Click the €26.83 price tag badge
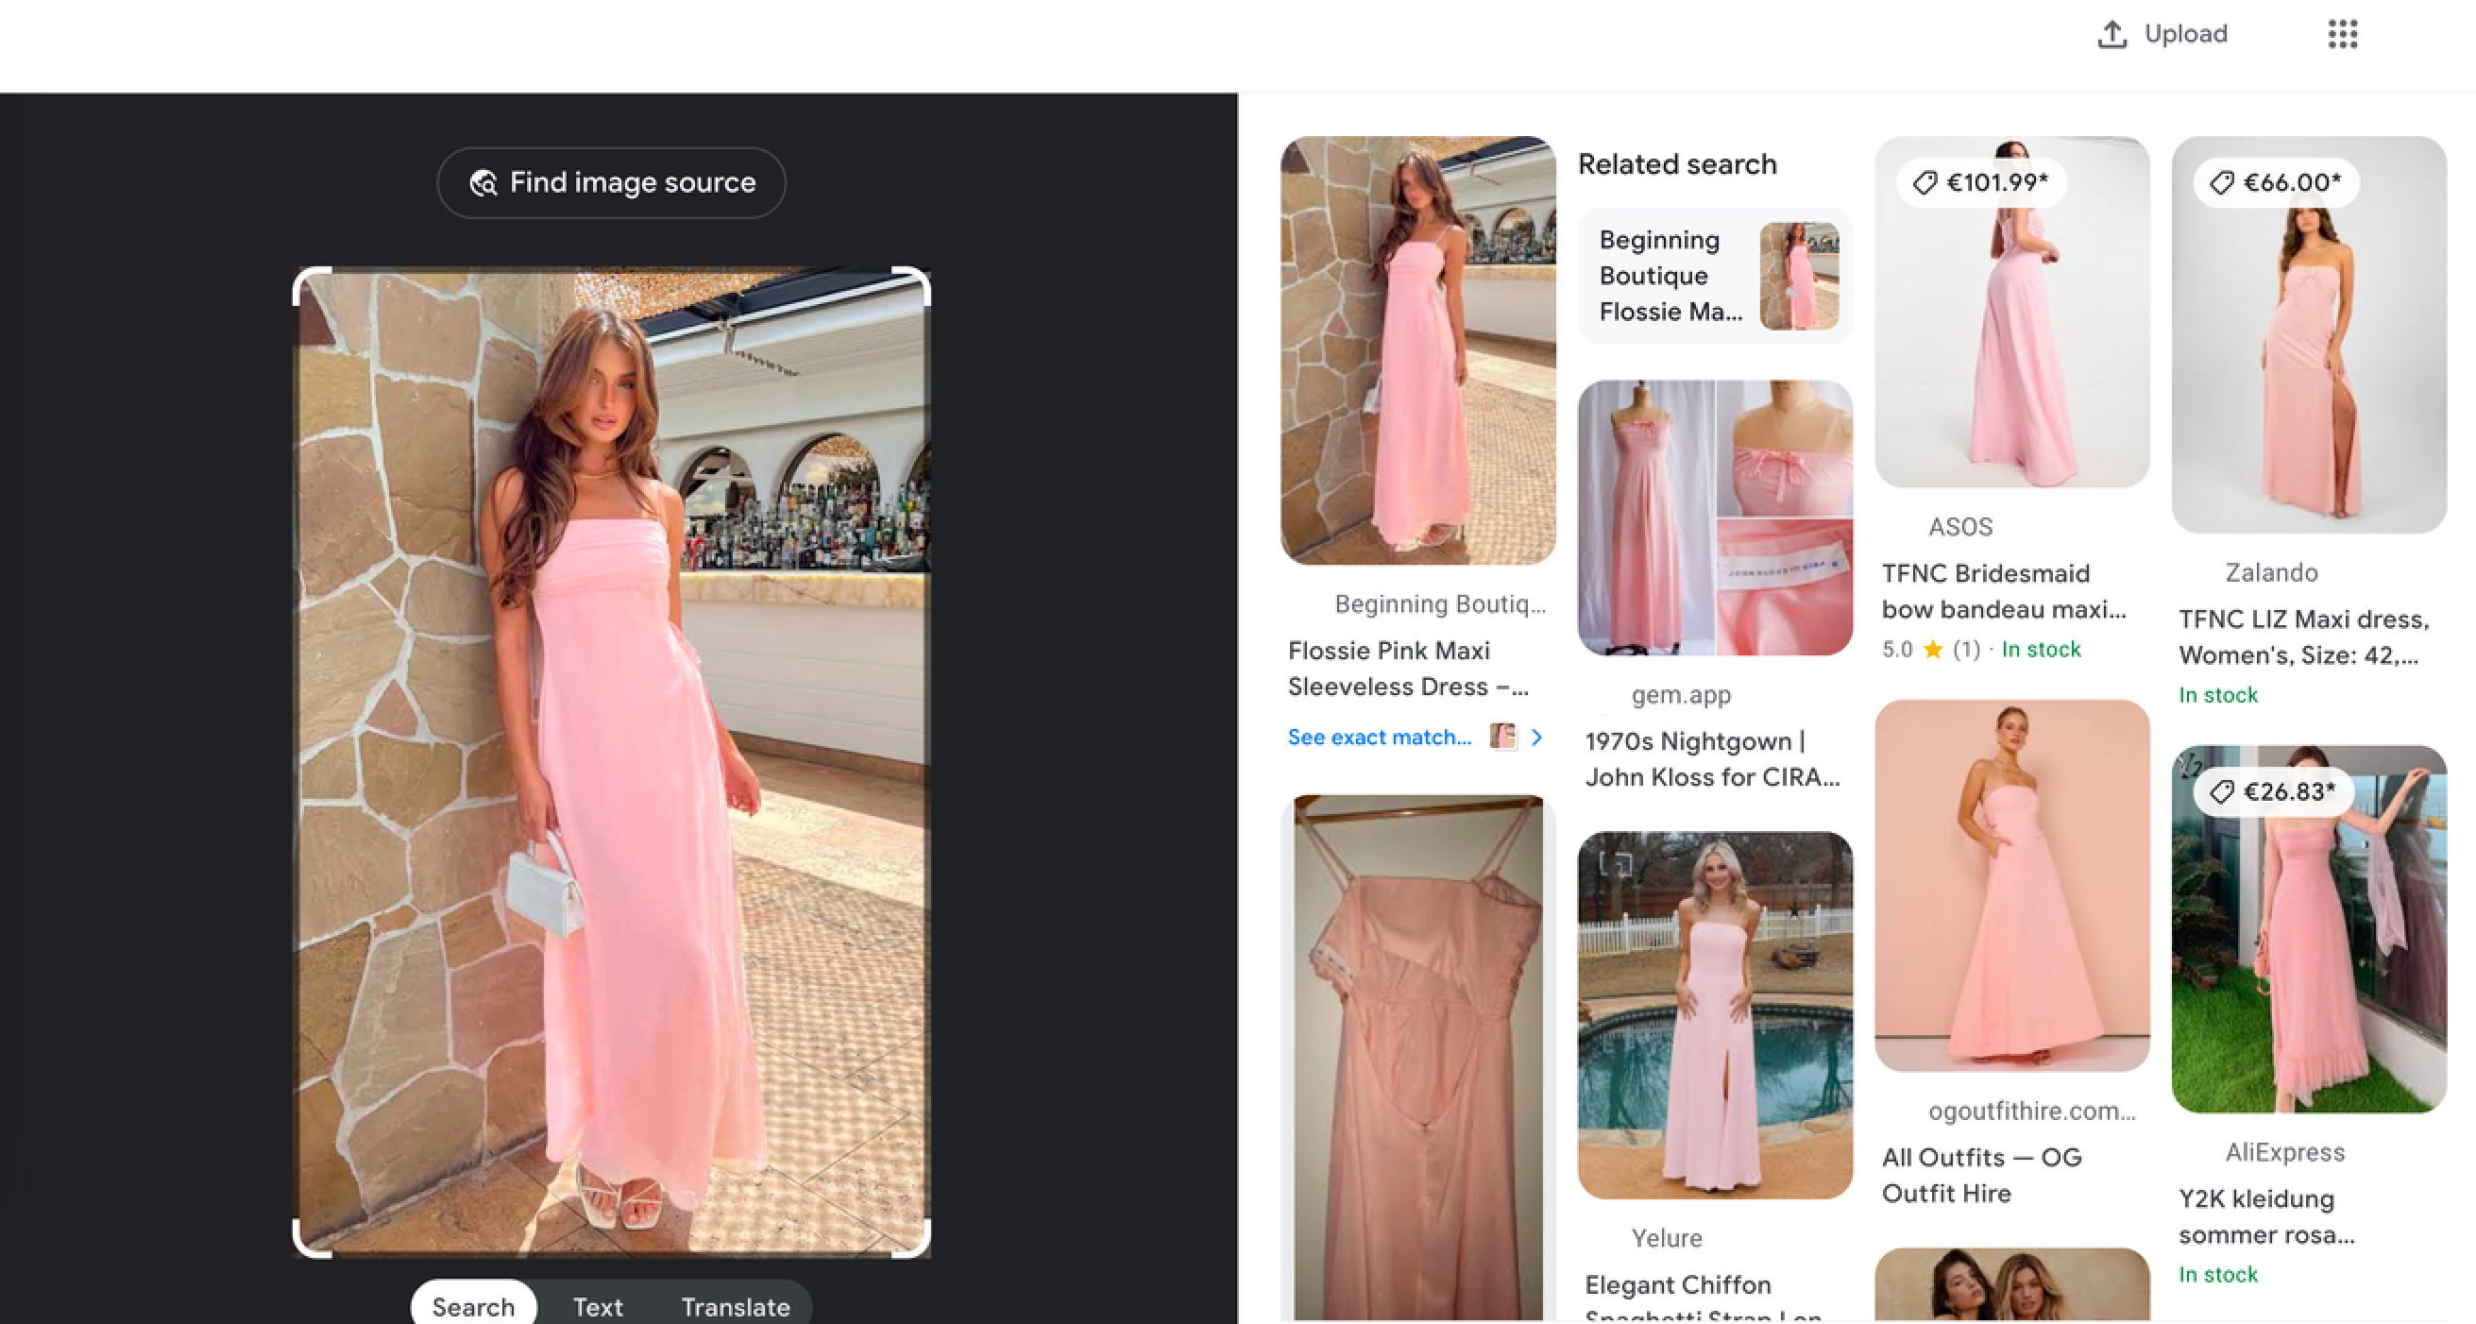The width and height of the screenshot is (2476, 1324). 2274,792
